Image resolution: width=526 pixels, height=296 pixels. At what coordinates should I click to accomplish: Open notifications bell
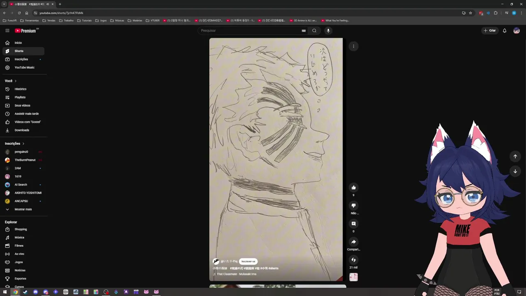505,30
